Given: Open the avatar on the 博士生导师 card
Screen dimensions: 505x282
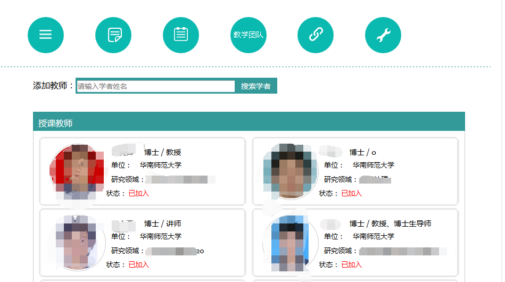Looking at the screenshot, I should point(290,242).
